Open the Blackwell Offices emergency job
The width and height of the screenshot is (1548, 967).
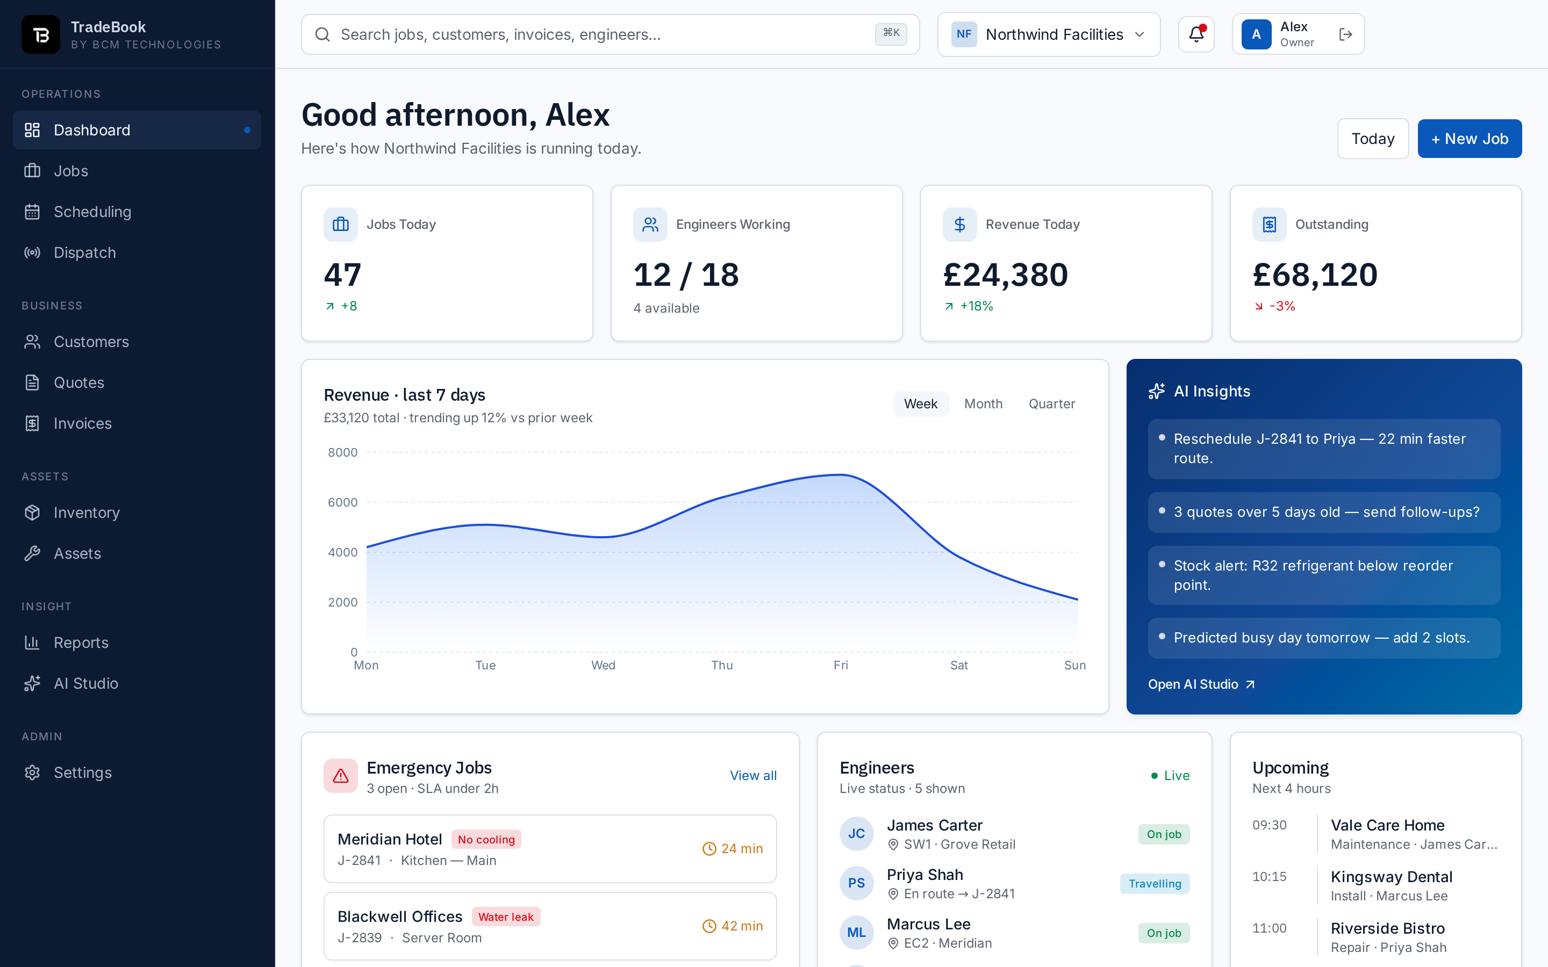[x=550, y=926]
